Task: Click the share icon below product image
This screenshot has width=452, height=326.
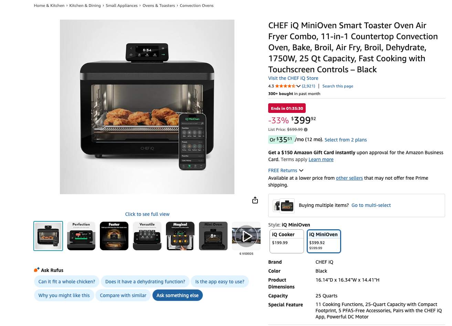Action: 255,200
